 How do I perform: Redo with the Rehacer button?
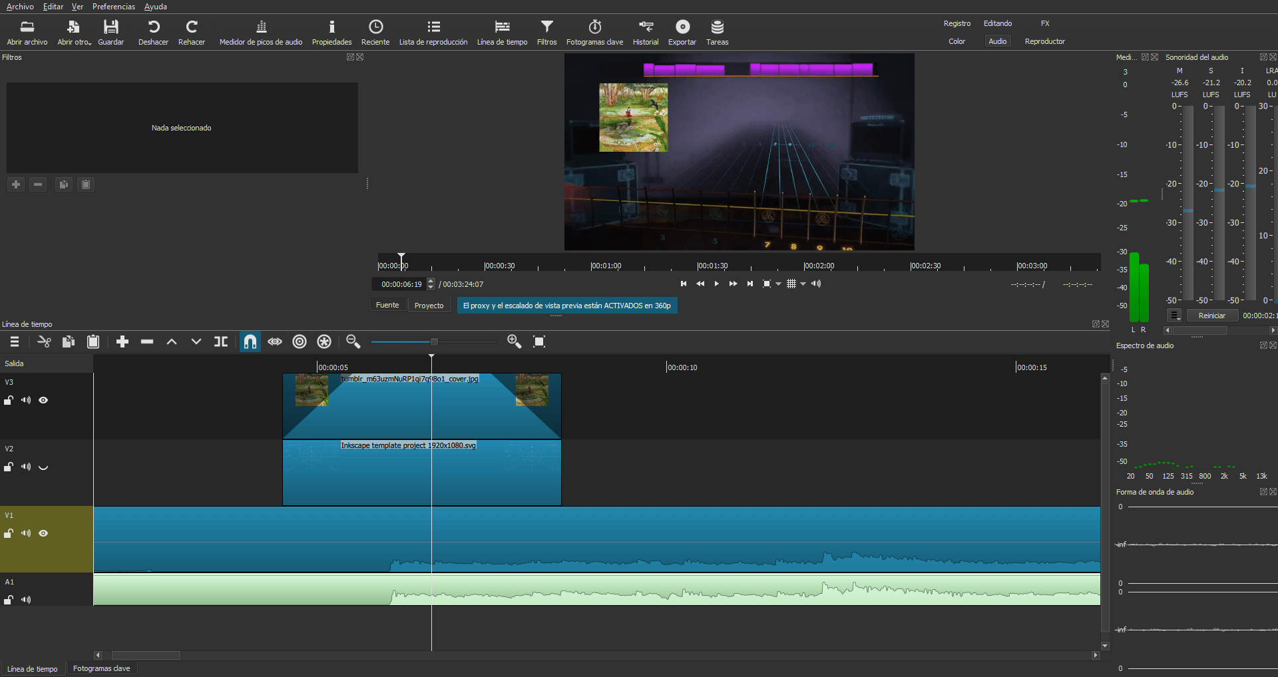point(192,32)
